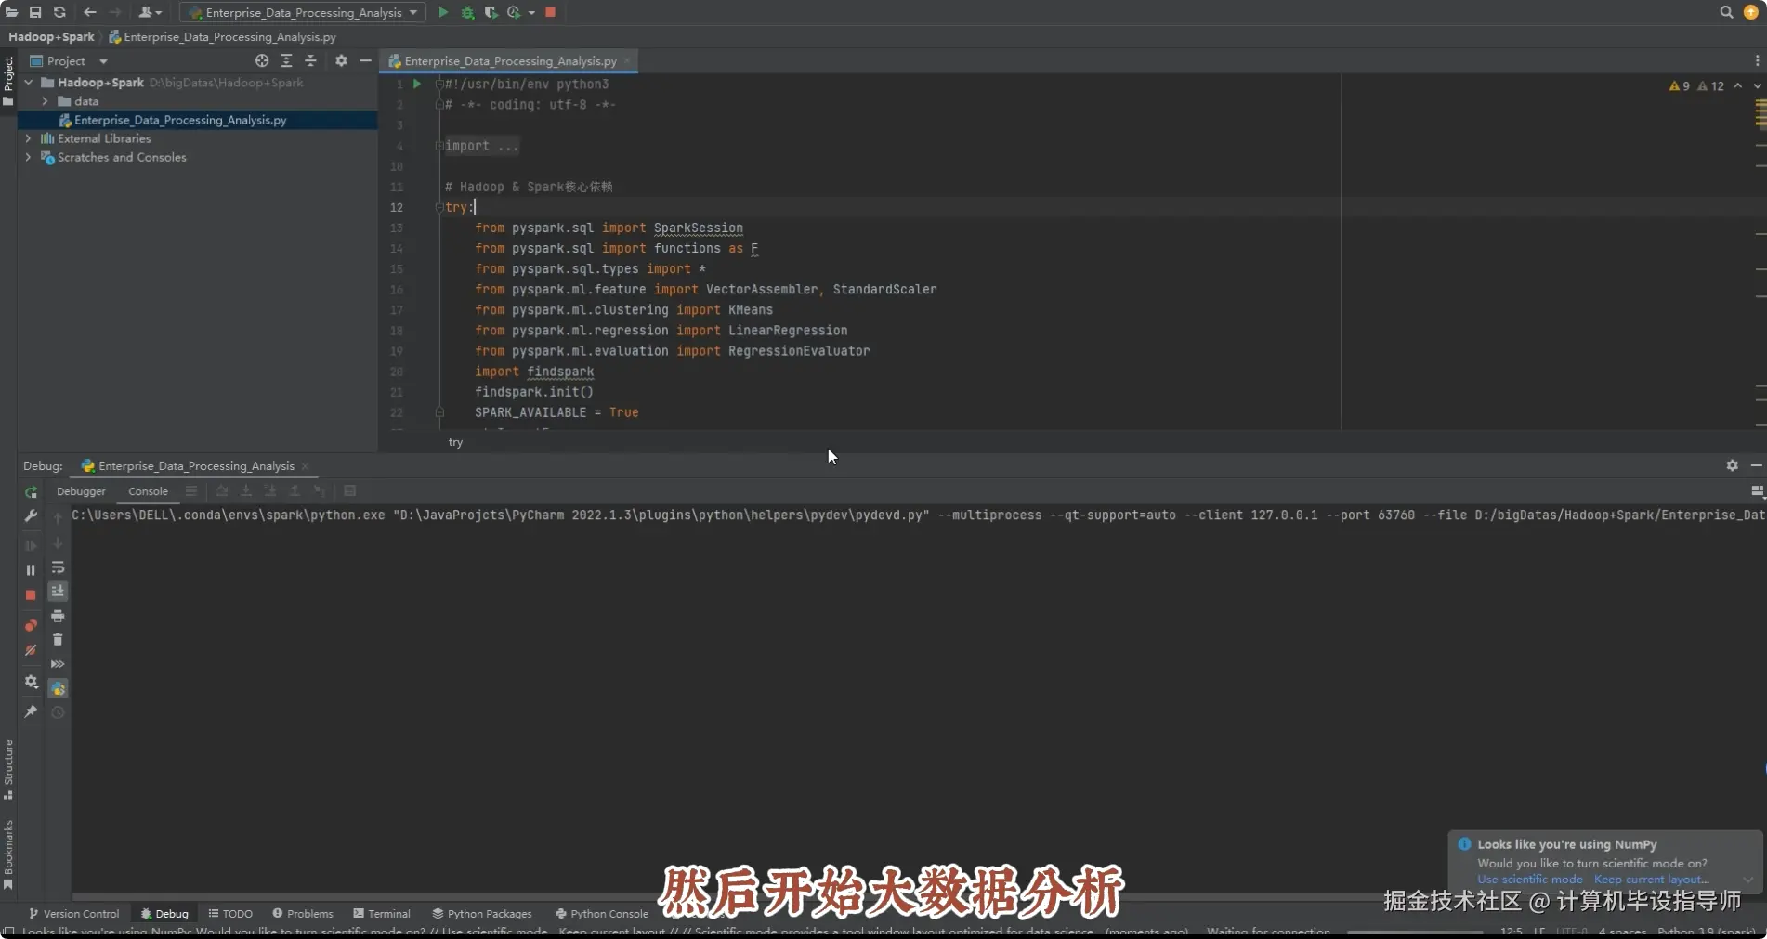Image resolution: width=1767 pixels, height=939 pixels.
Task: Run script from gutter arrow on line 1
Action: (x=417, y=84)
